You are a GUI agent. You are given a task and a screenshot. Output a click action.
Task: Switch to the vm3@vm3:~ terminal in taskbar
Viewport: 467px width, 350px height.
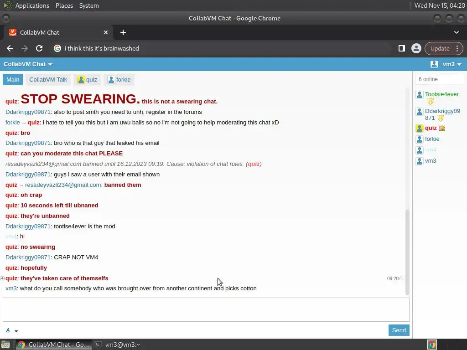point(117,345)
